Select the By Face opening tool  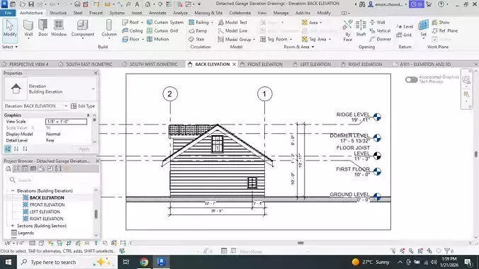point(348,30)
